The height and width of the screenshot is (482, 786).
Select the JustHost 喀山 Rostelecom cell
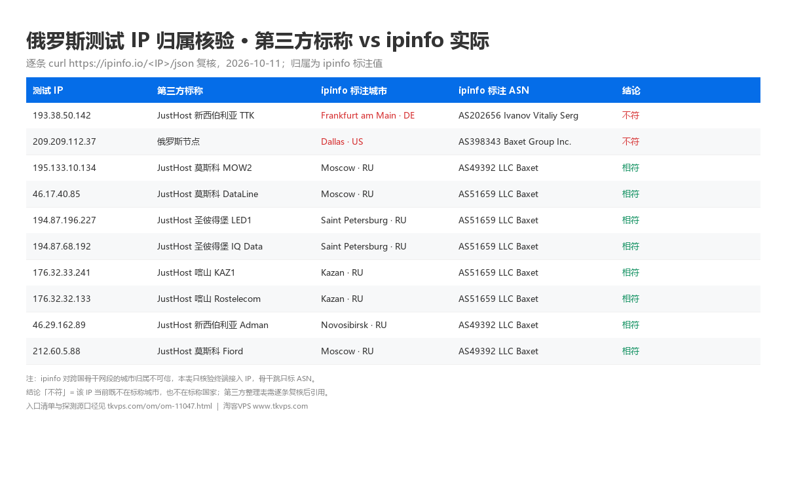click(209, 299)
